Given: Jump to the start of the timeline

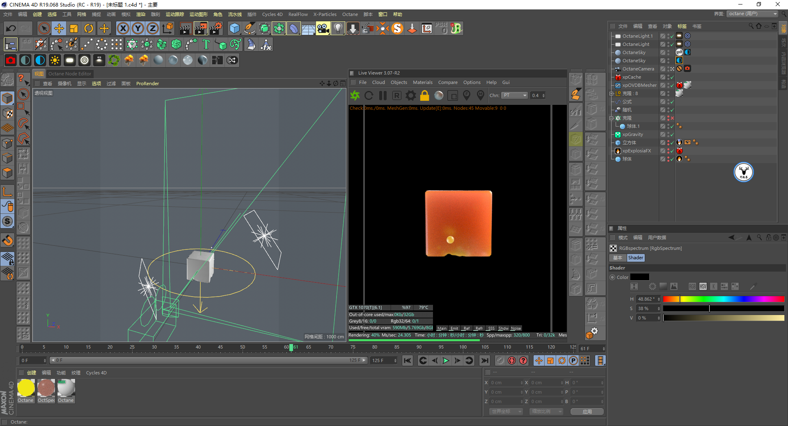Looking at the screenshot, I should (407, 360).
